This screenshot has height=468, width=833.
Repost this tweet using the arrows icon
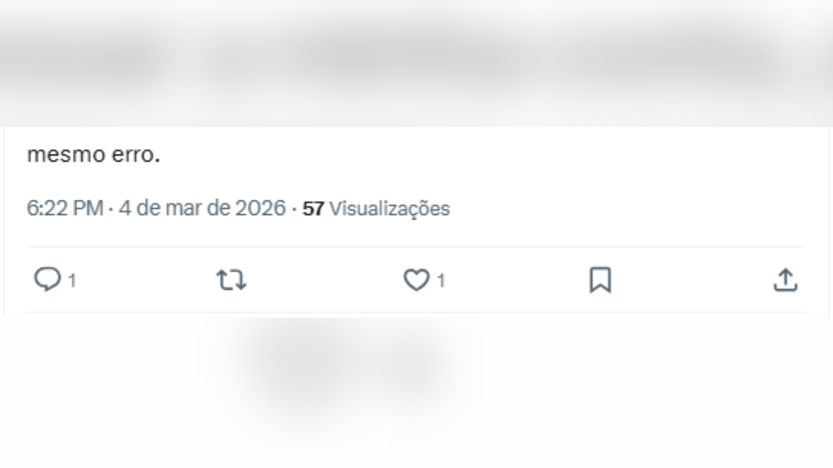pos(231,280)
